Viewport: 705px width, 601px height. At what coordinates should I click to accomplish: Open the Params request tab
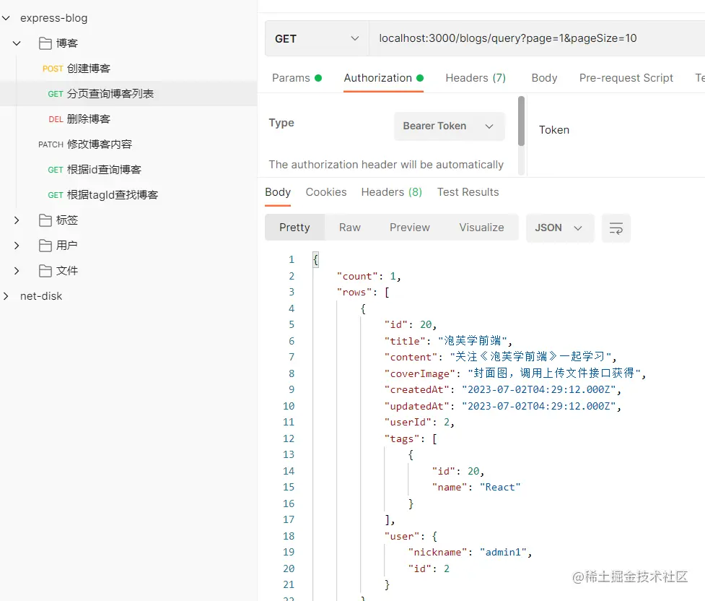tap(297, 78)
